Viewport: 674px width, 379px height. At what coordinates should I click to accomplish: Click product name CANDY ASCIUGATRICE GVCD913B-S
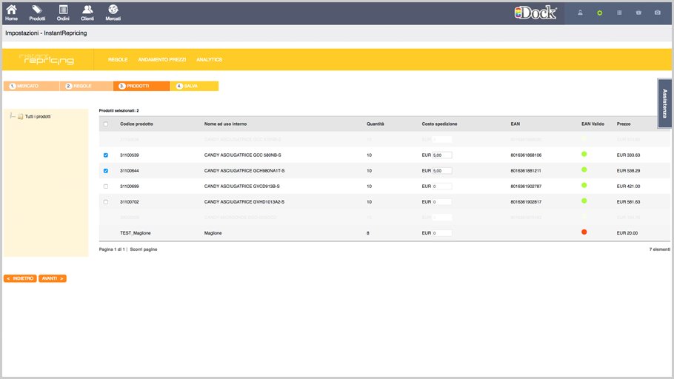pos(242,187)
